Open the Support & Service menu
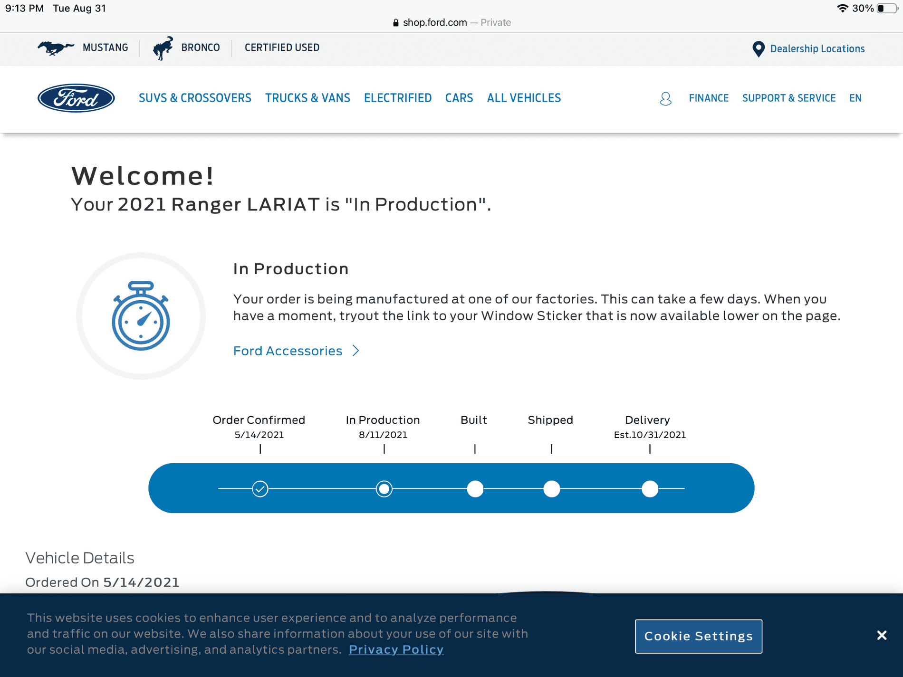Image resolution: width=903 pixels, height=677 pixels. coord(789,98)
